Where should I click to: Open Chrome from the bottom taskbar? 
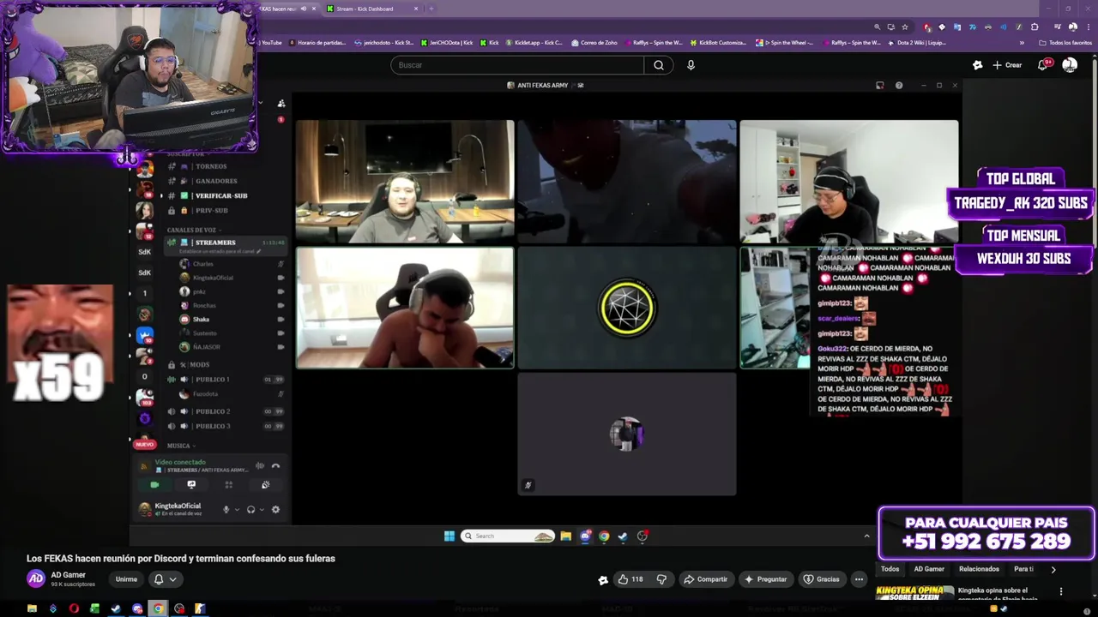158,609
